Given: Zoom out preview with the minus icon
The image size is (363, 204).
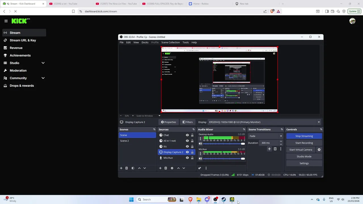Looking at the screenshot, I should [121, 116].
